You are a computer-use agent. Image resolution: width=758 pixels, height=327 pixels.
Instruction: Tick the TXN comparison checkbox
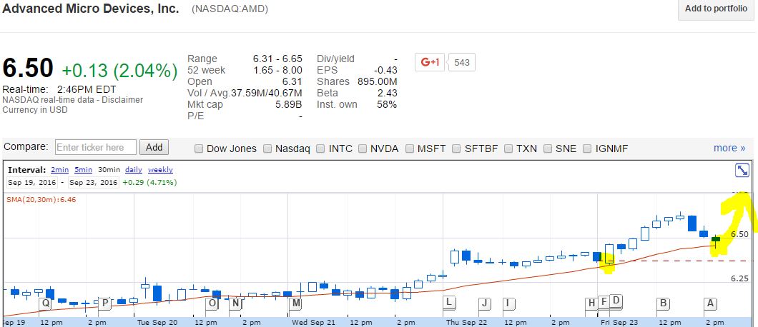click(508, 149)
